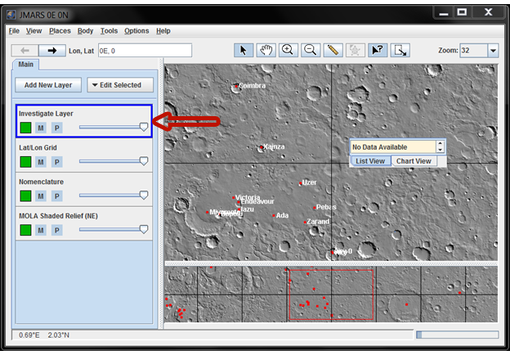Click the Pebas label on map

tap(326, 207)
